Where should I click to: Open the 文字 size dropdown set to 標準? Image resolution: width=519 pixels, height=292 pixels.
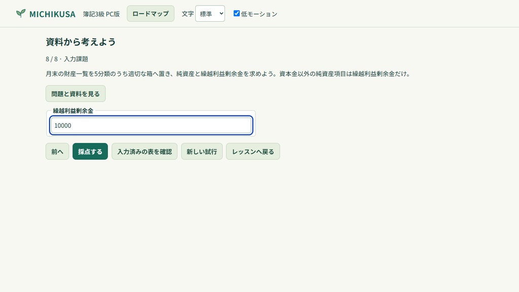[x=210, y=14]
